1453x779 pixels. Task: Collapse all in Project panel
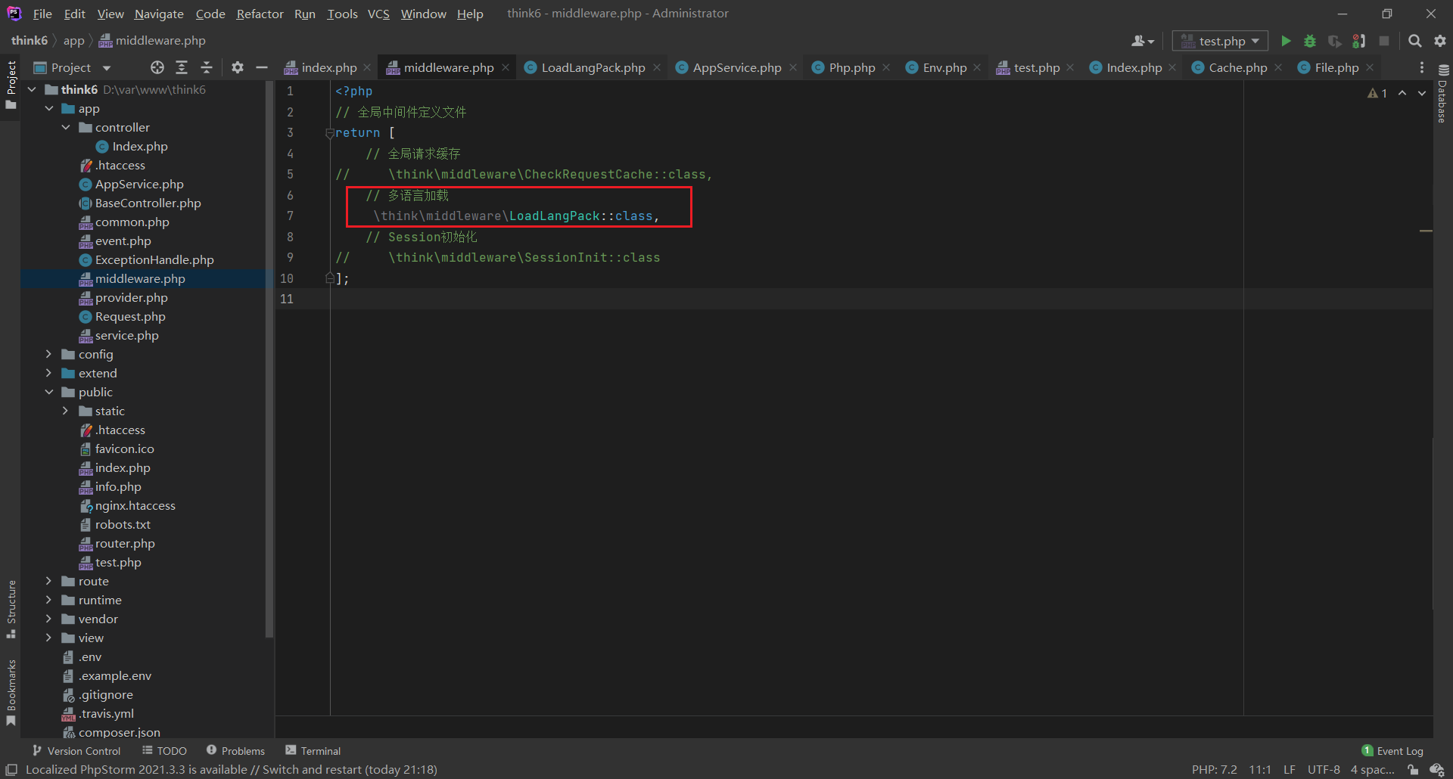pos(207,67)
